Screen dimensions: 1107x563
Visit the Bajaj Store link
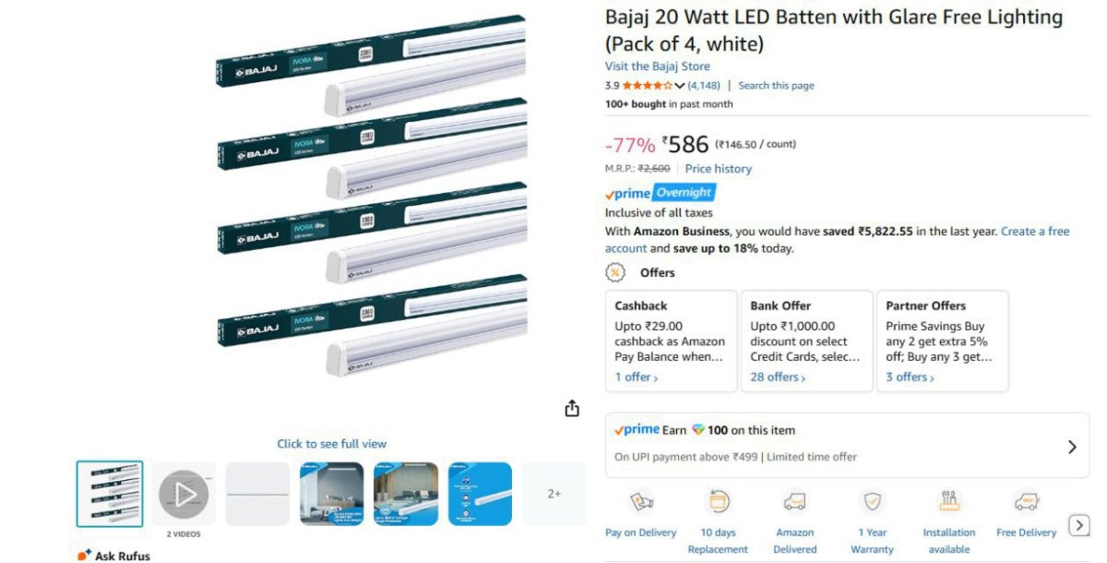click(658, 66)
